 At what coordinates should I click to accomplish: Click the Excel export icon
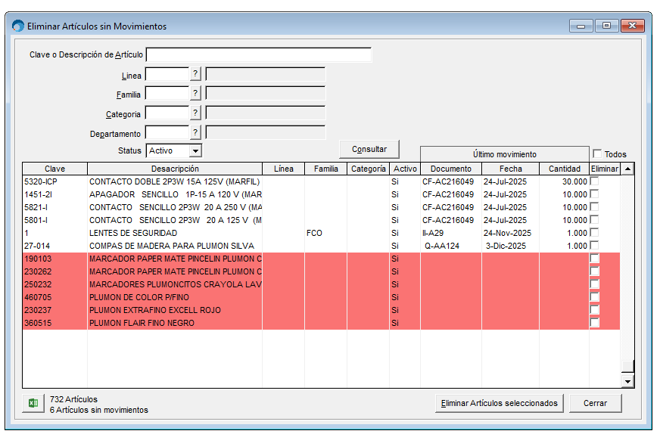coord(33,404)
